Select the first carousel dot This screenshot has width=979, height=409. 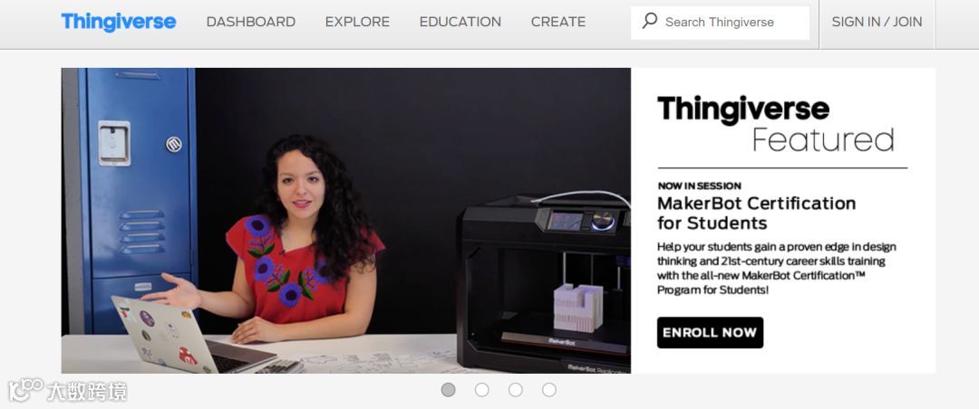point(449,390)
